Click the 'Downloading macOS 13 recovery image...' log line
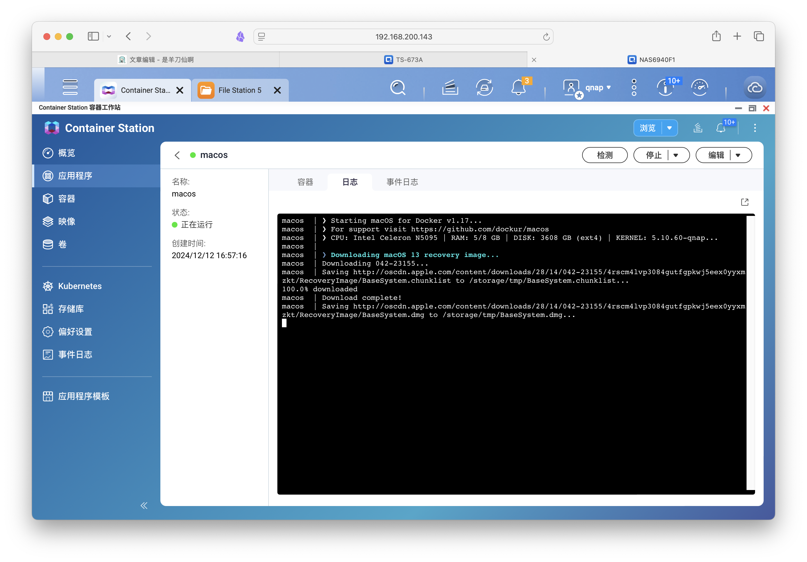 tap(414, 255)
